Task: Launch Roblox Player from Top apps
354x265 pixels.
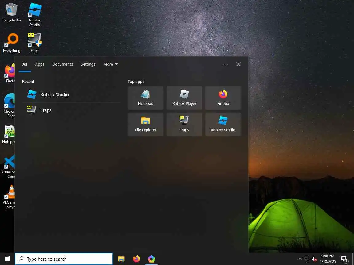Action: click(x=184, y=98)
